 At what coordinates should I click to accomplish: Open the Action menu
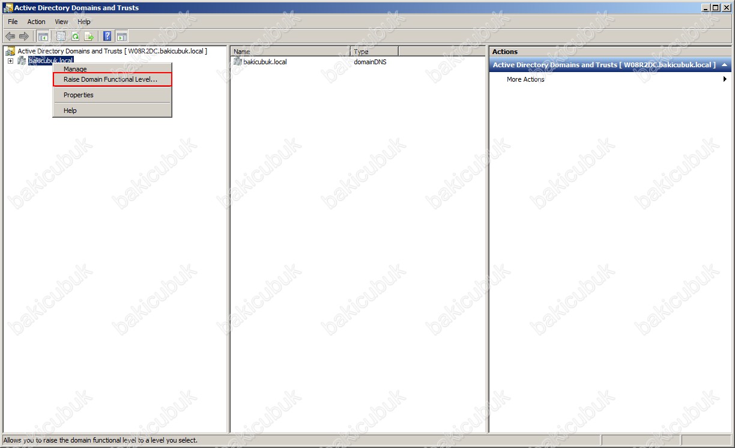[36, 22]
